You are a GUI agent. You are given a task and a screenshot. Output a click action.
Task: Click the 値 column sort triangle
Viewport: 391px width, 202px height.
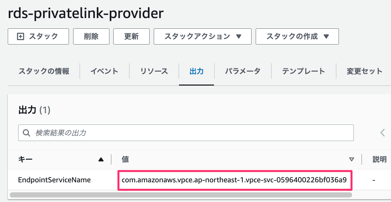[352, 159]
